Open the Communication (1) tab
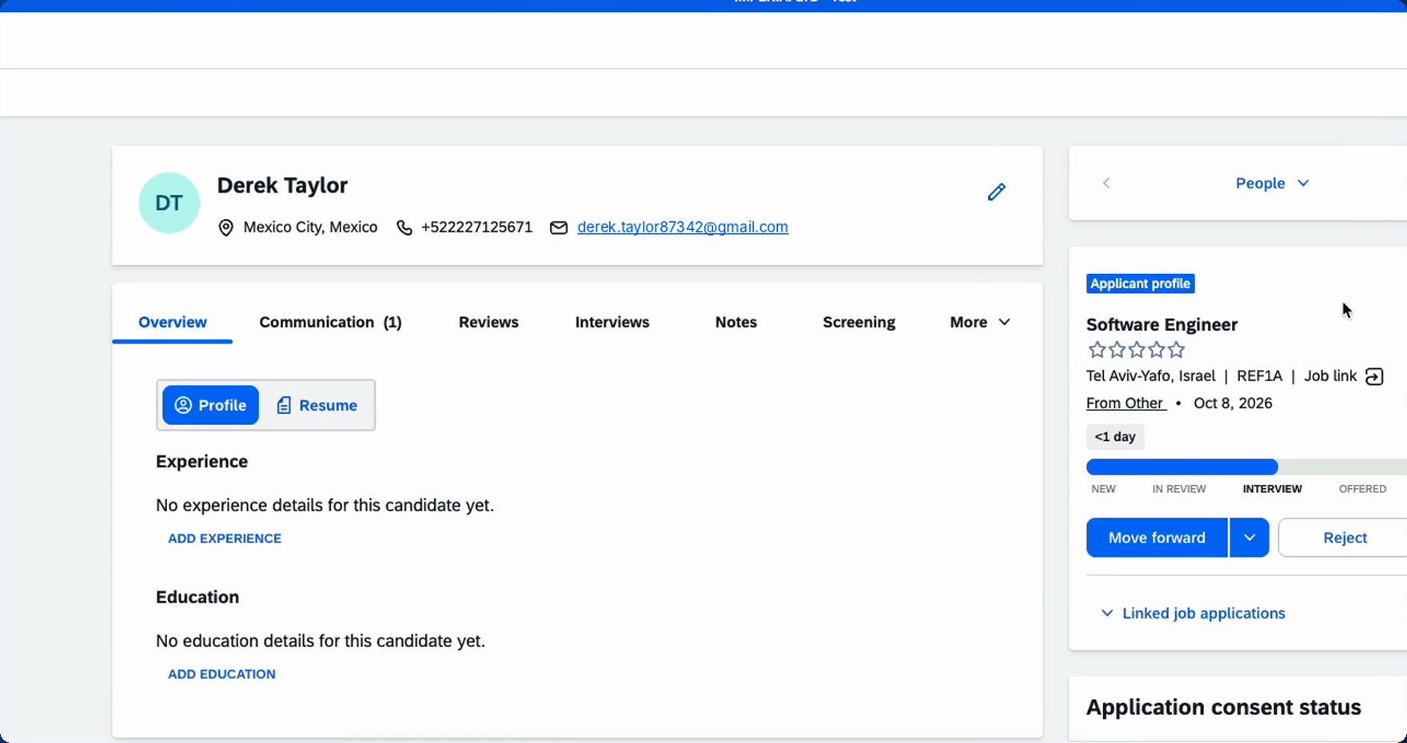The image size is (1407, 743). (x=330, y=322)
